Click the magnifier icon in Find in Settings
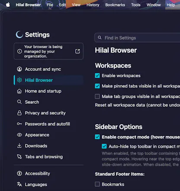Viewport: 180px width, 191px height. pos(100,38)
